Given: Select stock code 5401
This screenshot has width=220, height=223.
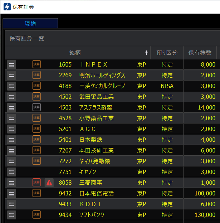Looking at the screenshot, I should pyautogui.click(x=65, y=140).
